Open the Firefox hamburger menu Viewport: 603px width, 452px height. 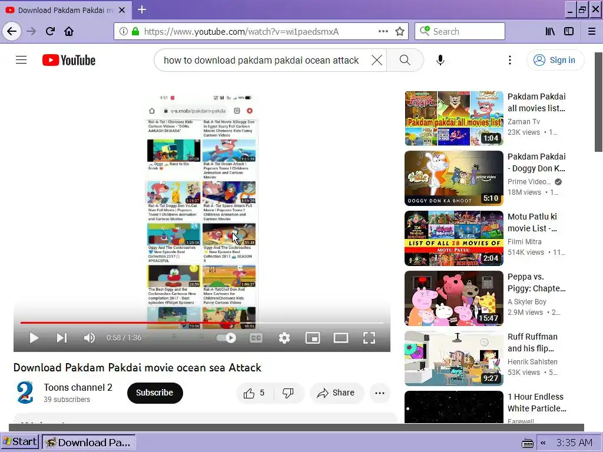[x=591, y=31]
